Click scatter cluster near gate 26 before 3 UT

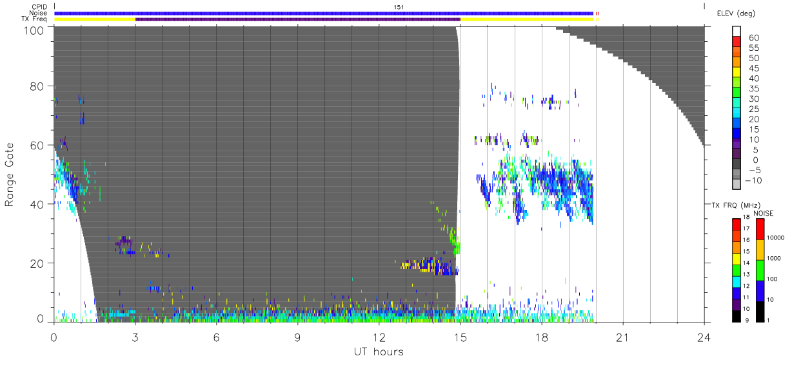[124, 245]
